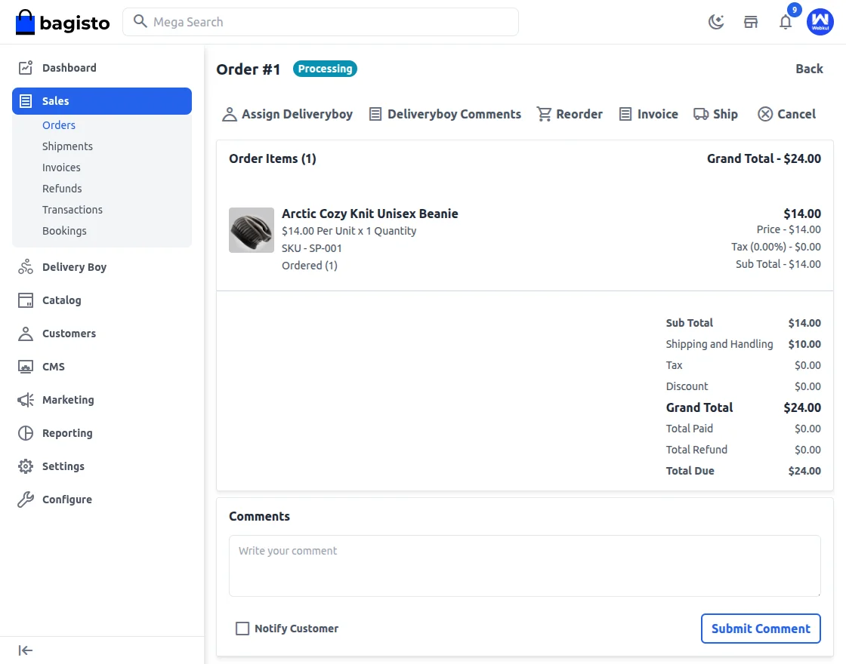This screenshot has height=664, width=846.
Task: Go Back from the order page
Action: point(809,69)
